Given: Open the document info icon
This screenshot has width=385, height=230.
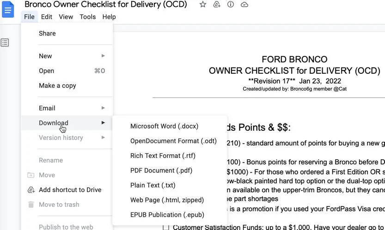Looking at the screenshot, I should click(230, 5).
